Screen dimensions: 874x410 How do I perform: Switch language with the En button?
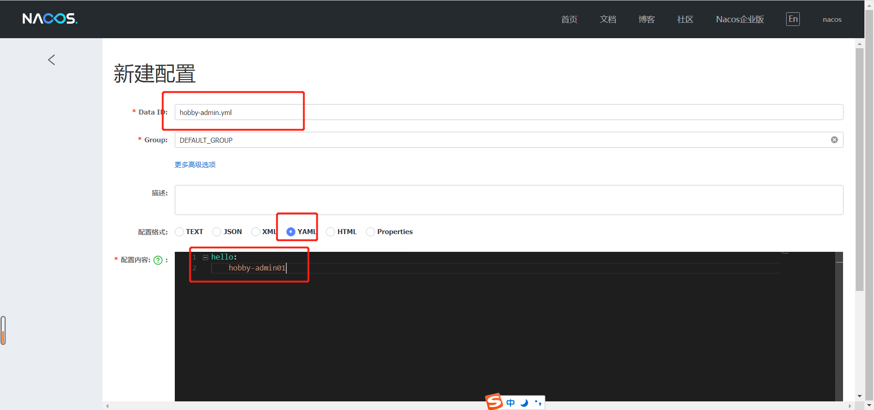793,19
